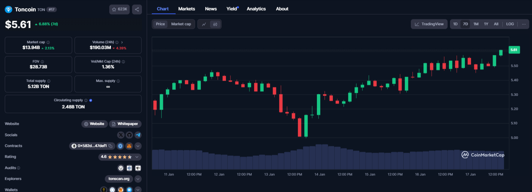The width and height of the screenshot is (532, 192).
Task: Click the Audits info icon
Action: [x=18, y=168]
